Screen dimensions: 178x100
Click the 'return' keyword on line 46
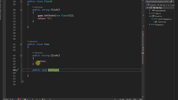point(42,61)
